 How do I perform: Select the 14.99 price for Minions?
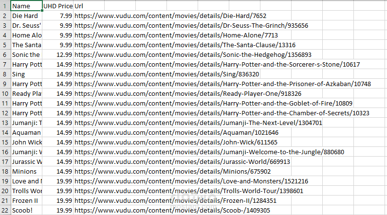pyautogui.click(x=58, y=171)
